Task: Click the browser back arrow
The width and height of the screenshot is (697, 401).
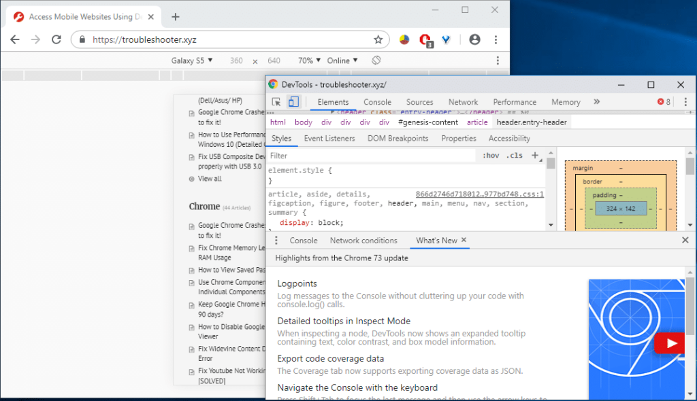Action: (15, 39)
